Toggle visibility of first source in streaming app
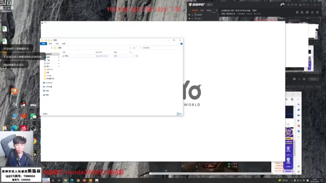The height and width of the screenshot is (183, 326). click(x=189, y=15)
